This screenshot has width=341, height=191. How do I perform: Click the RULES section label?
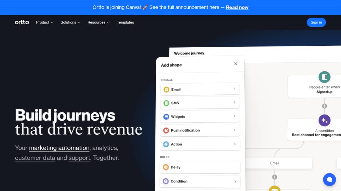point(165,157)
